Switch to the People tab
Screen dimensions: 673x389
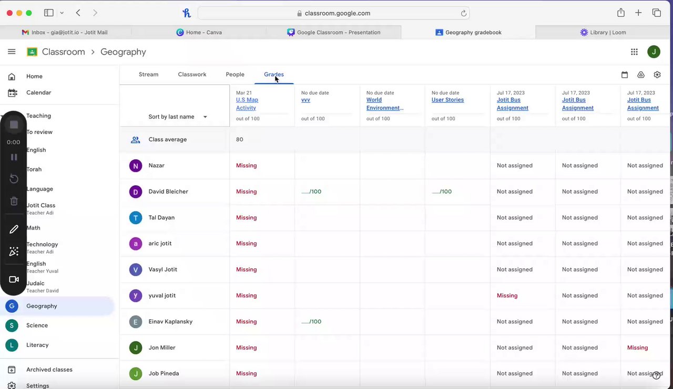pyautogui.click(x=235, y=75)
